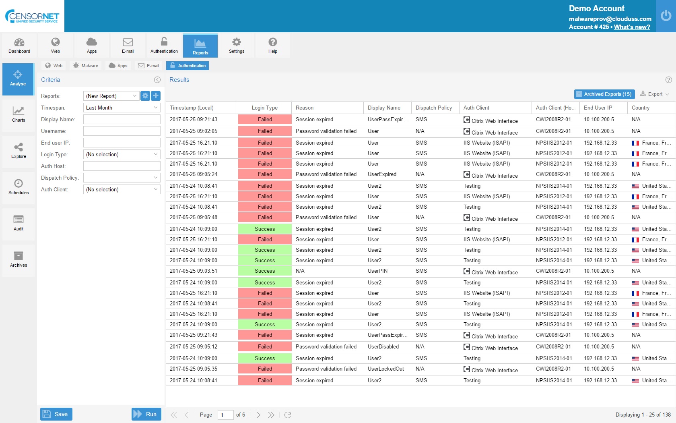Screen dimensions: 676x423
Task: Refresh the results grid
Action: click(x=288, y=415)
